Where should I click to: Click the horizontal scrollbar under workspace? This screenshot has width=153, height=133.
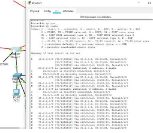10,128
